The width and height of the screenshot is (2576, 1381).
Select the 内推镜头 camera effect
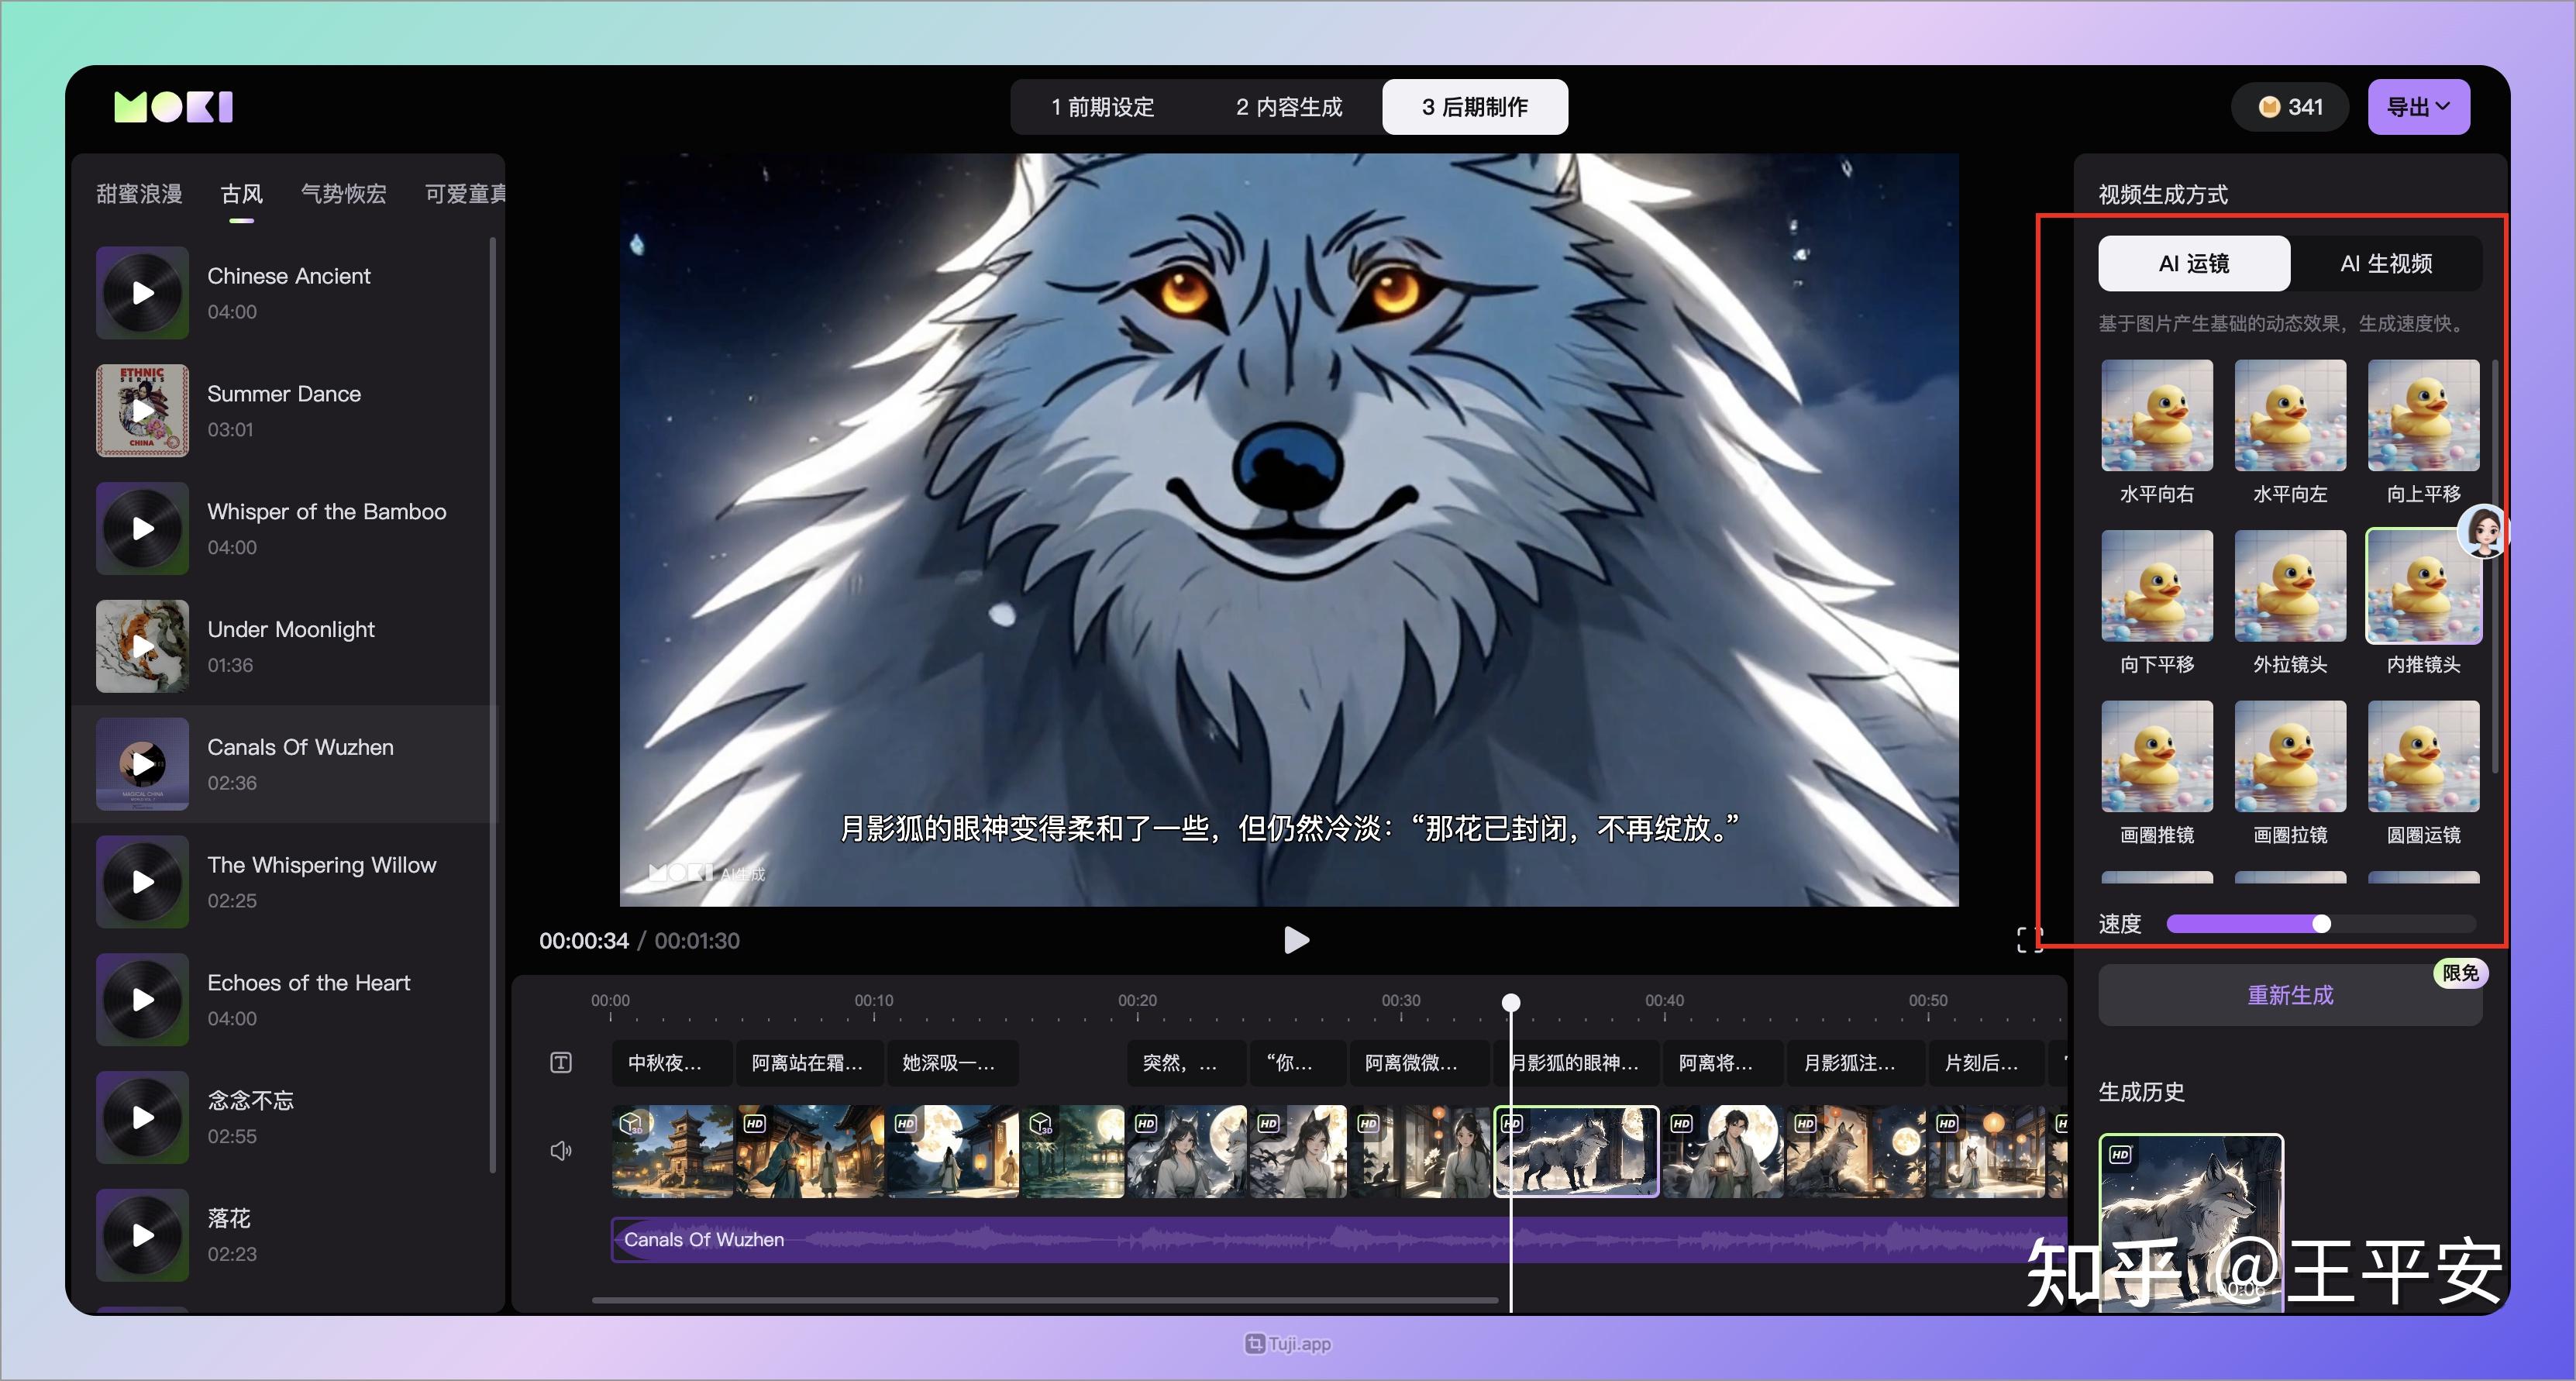(x=2423, y=587)
